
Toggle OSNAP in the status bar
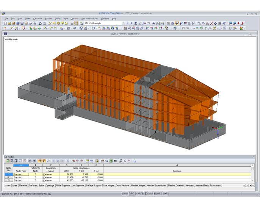pos(149,194)
